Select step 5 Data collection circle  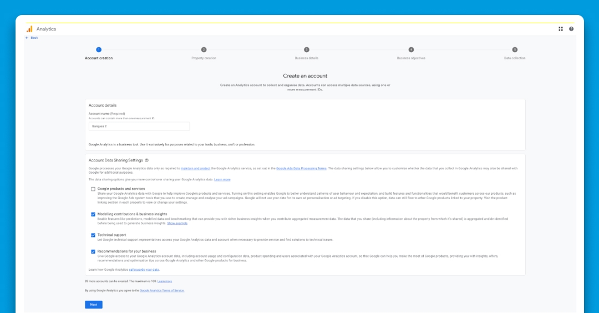[x=515, y=50]
